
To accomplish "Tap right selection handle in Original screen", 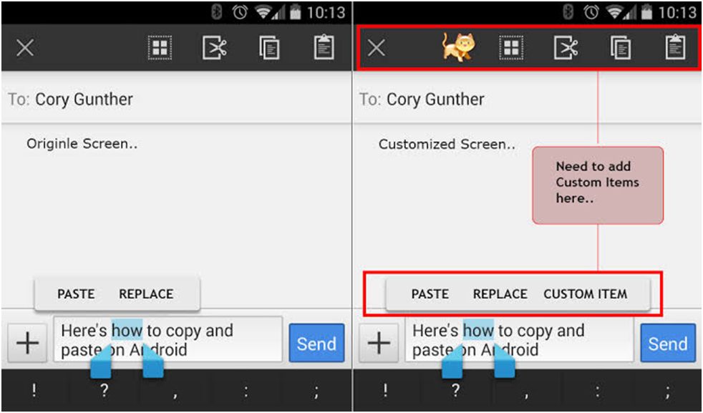I will pyautogui.click(x=153, y=362).
